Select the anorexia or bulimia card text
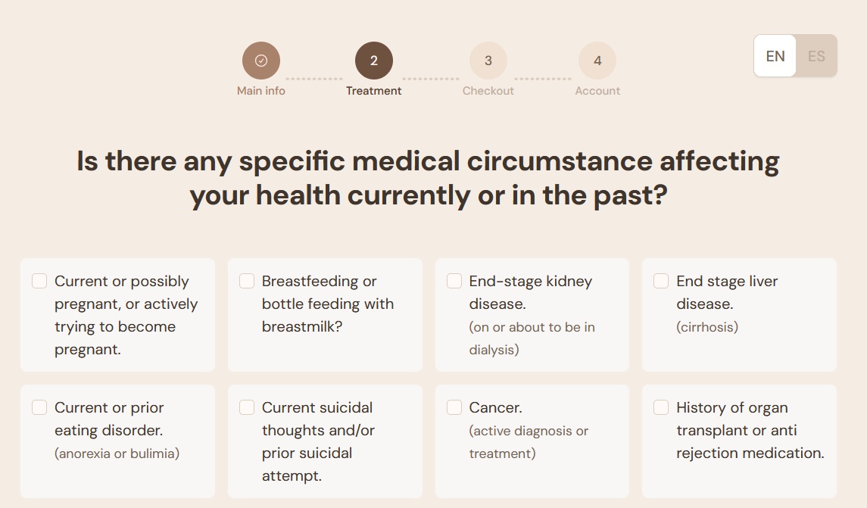This screenshot has height=508, width=867. click(x=117, y=453)
